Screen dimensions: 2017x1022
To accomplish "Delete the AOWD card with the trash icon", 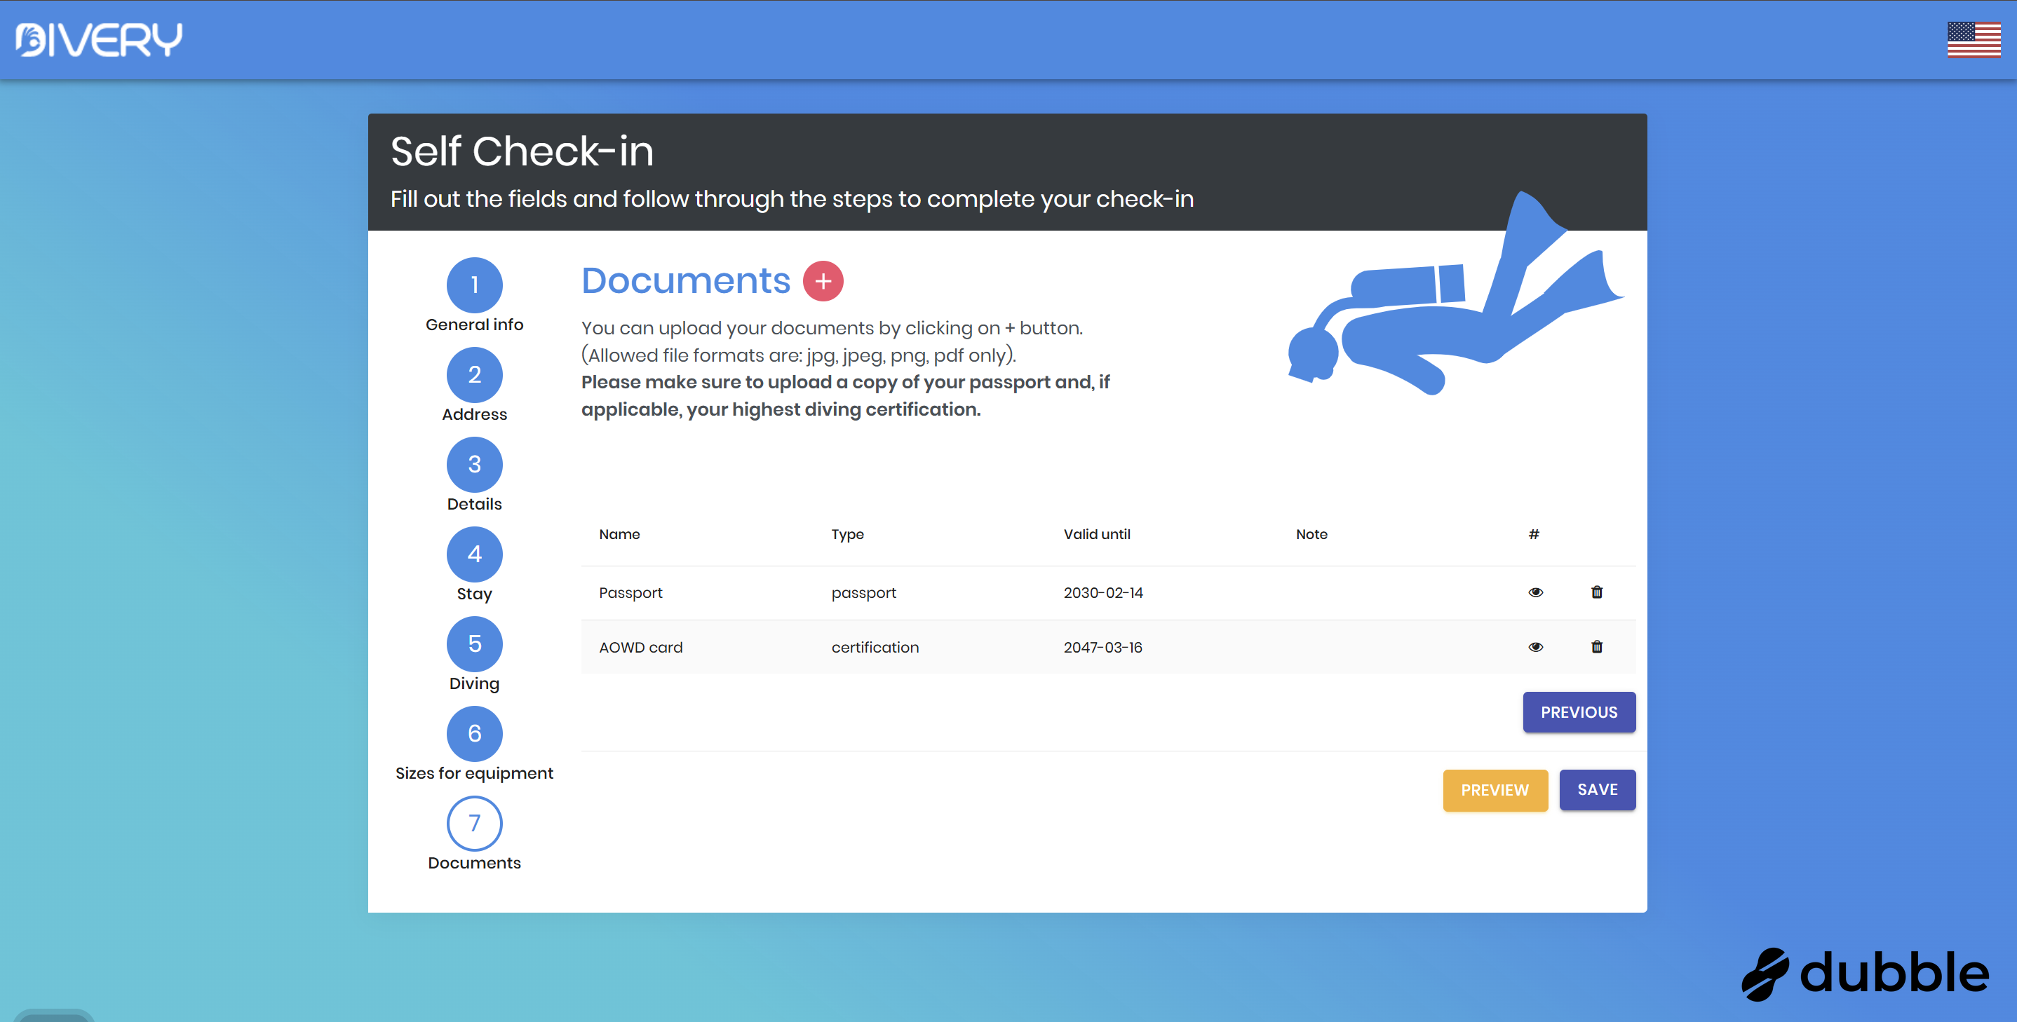I will tap(1596, 647).
